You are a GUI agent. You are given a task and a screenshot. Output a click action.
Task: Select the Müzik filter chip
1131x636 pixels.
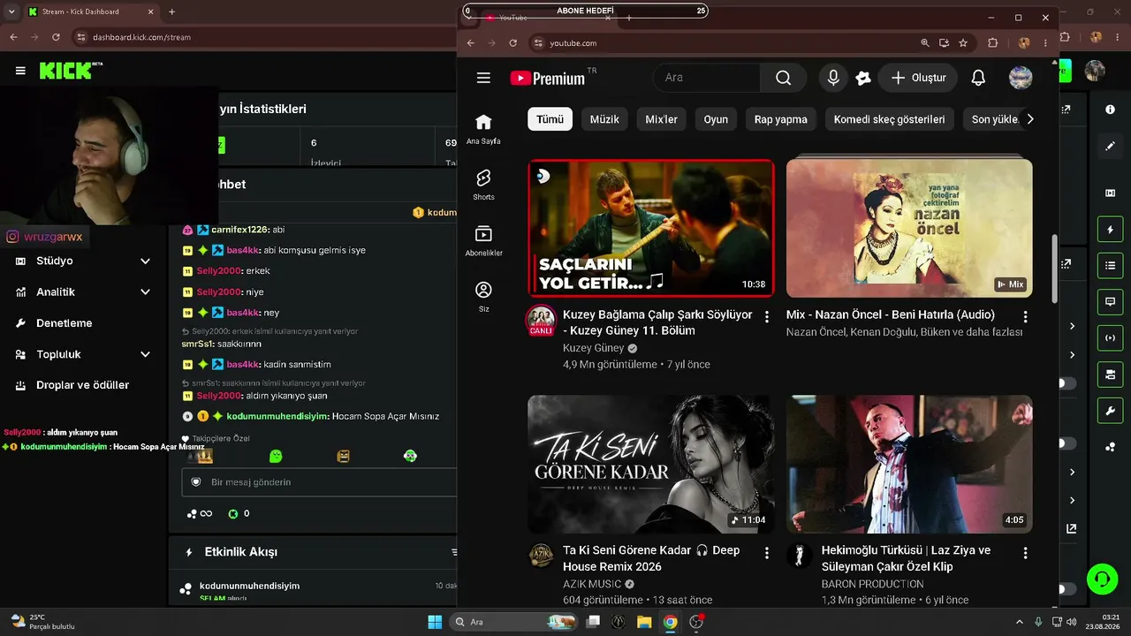coord(604,119)
